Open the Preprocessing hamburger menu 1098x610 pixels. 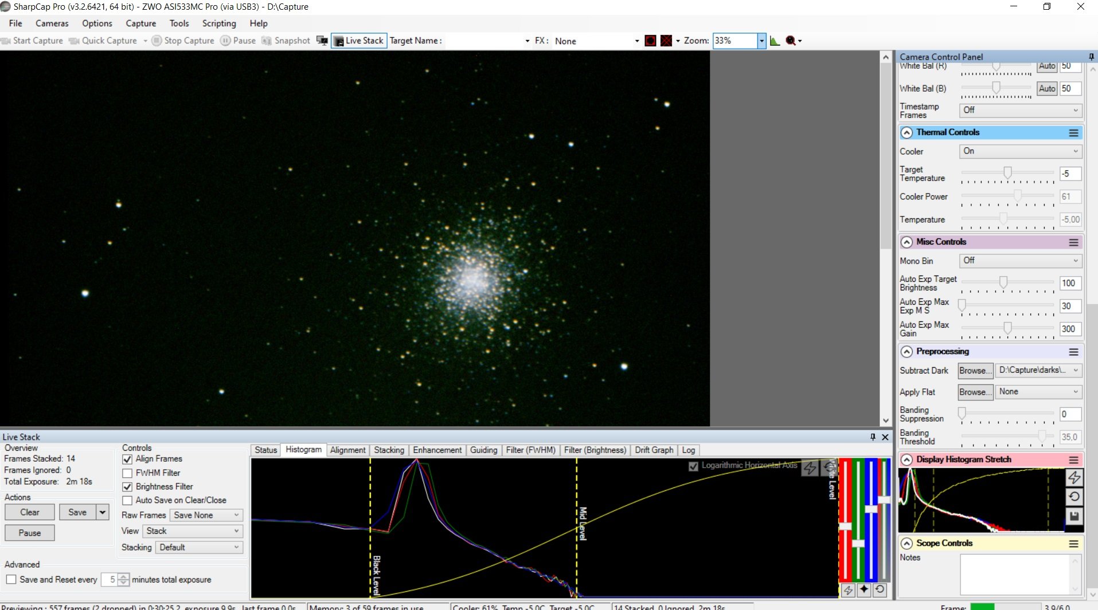coord(1073,352)
